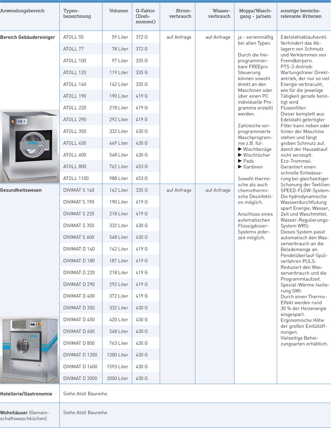Click the DIVIMAT S 140 type cell
This screenshot has height=428, width=331.
(x=79, y=190)
